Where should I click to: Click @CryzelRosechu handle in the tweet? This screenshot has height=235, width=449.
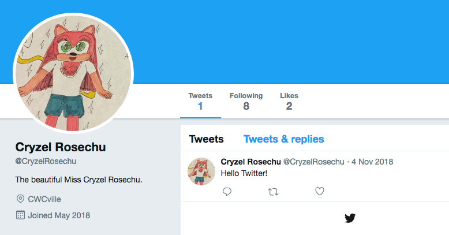pos(313,162)
